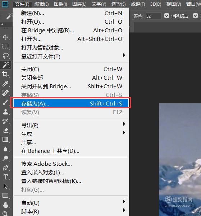
Task: Open the 图层(L) menu
Action: click(x=79, y=4)
